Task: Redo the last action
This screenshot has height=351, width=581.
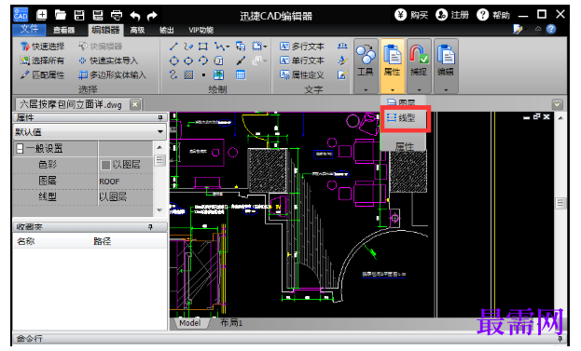Action: (x=152, y=16)
